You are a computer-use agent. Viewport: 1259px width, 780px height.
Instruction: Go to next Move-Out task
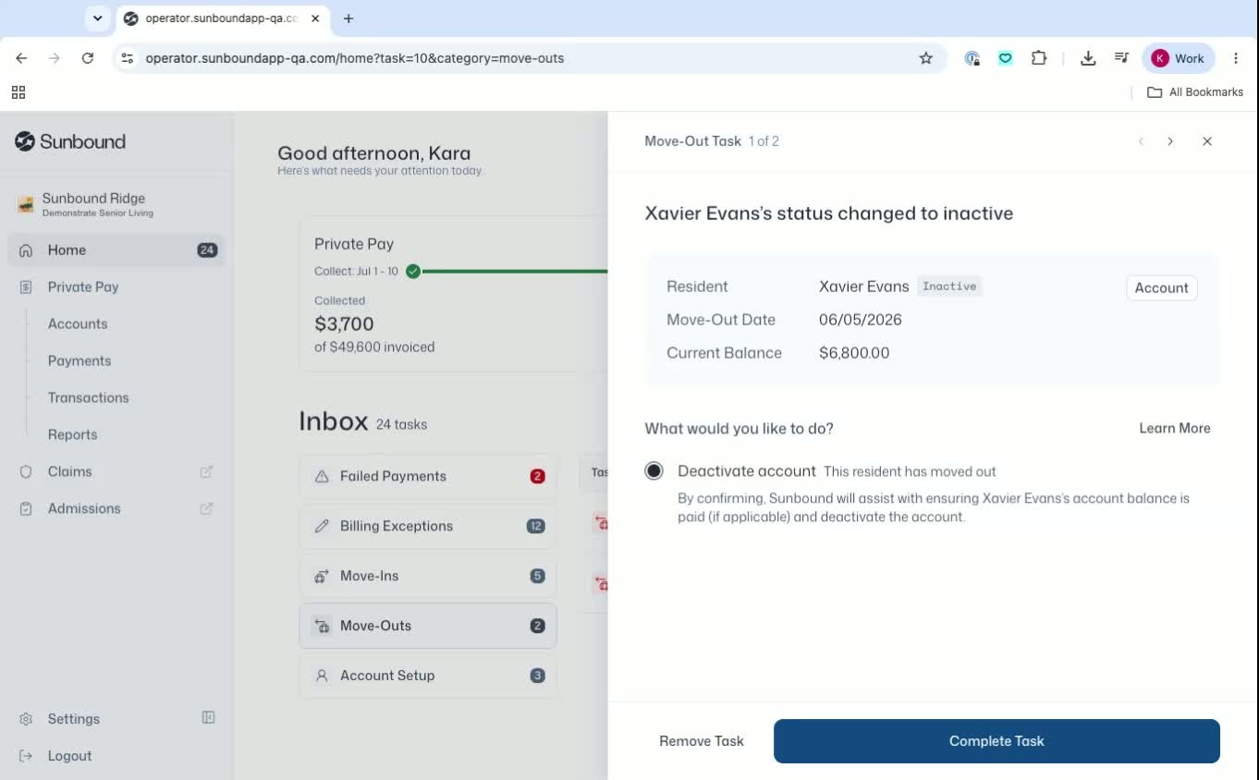pyautogui.click(x=1170, y=141)
